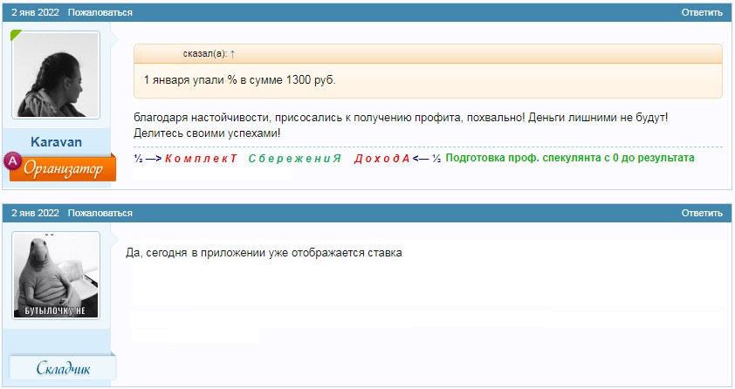Click the 'сказал(а):' quote attribution header
Screen dimensions: 735x389
tap(205, 54)
